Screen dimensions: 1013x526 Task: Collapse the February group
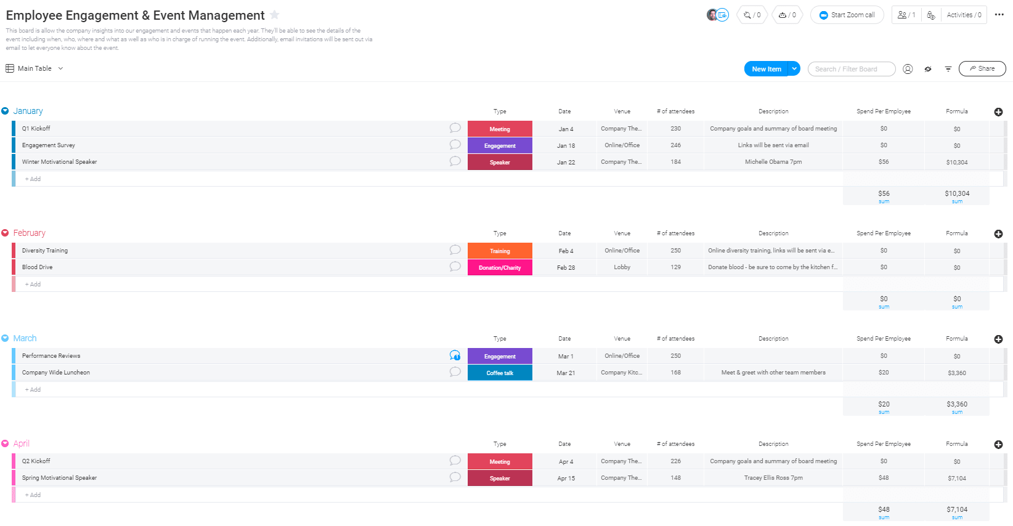point(5,233)
